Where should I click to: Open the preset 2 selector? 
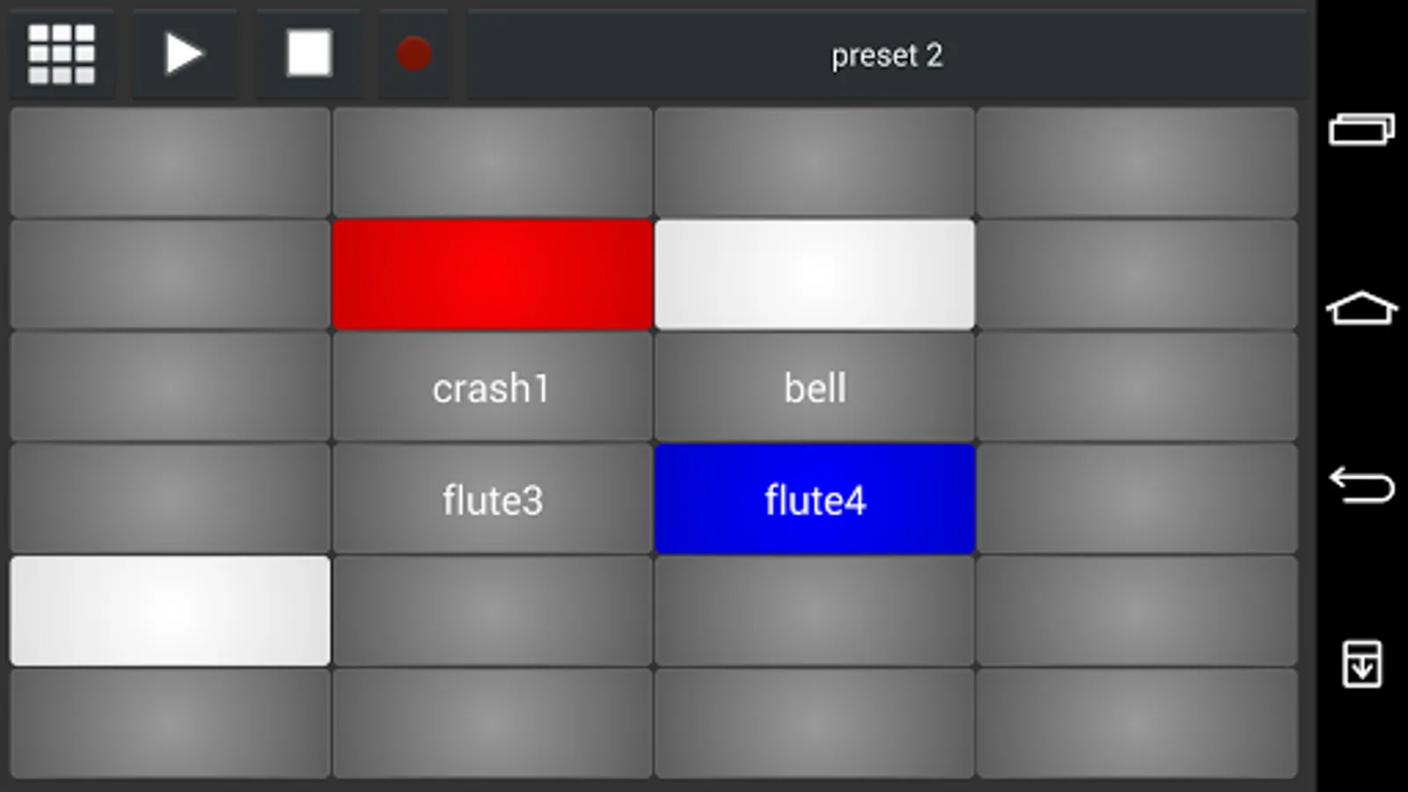[x=886, y=55]
